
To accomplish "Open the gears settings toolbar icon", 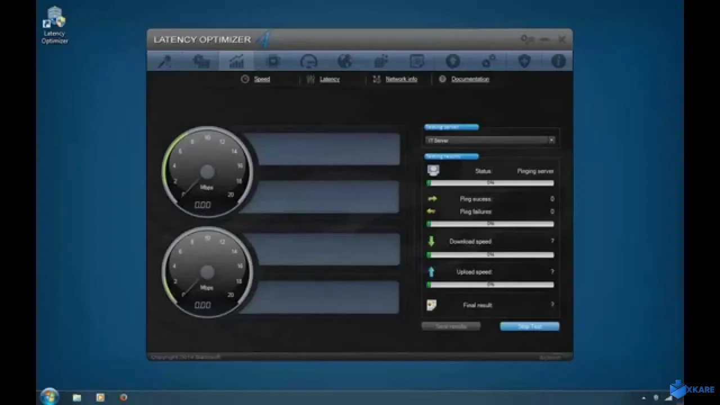I will point(489,61).
